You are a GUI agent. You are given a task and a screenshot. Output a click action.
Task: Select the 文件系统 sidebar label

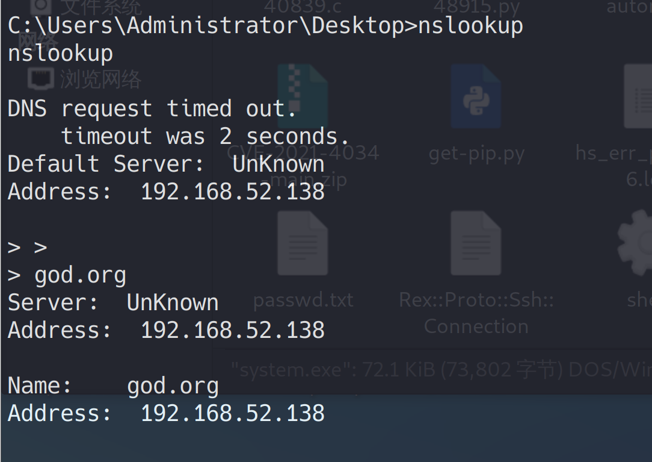pyautogui.click(x=101, y=7)
